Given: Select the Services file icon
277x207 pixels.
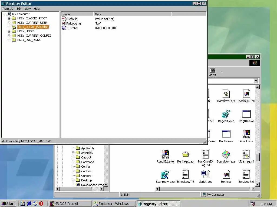Looking at the screenshot, I should click(x=226, y=174).
